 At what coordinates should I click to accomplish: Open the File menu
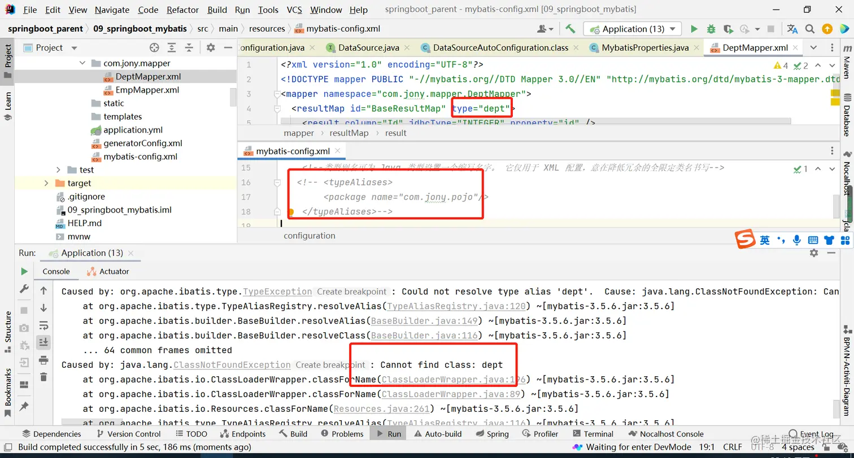pos(30,10)
